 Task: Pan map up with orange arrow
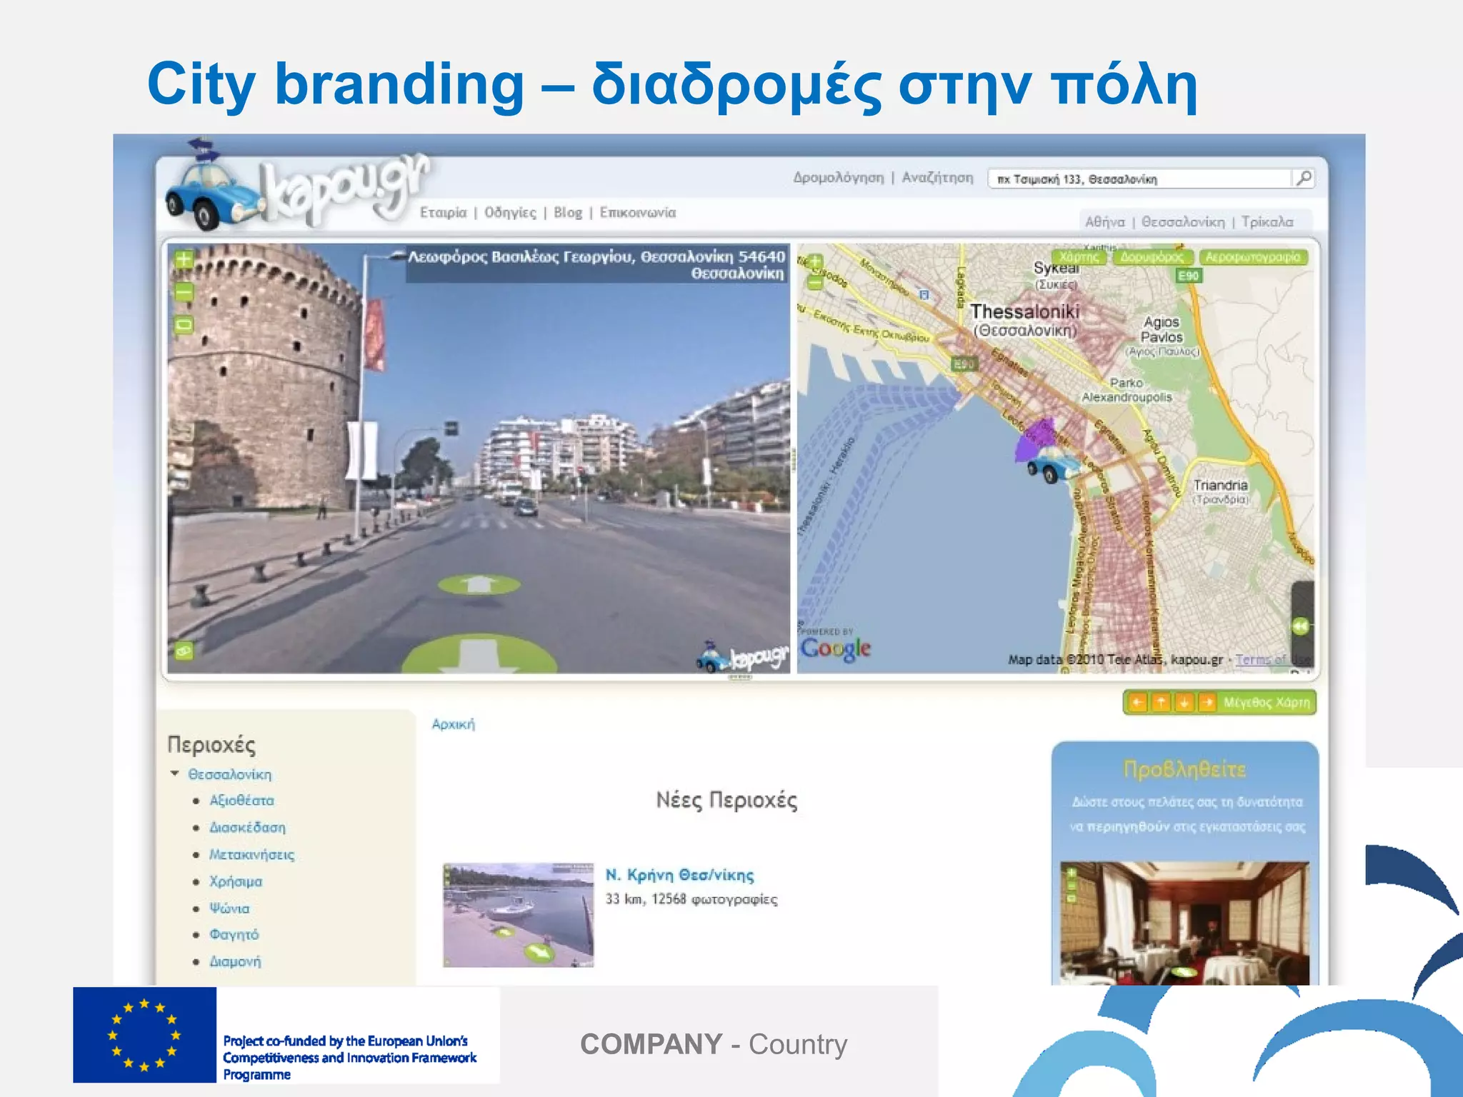[x=1161, y=702]
